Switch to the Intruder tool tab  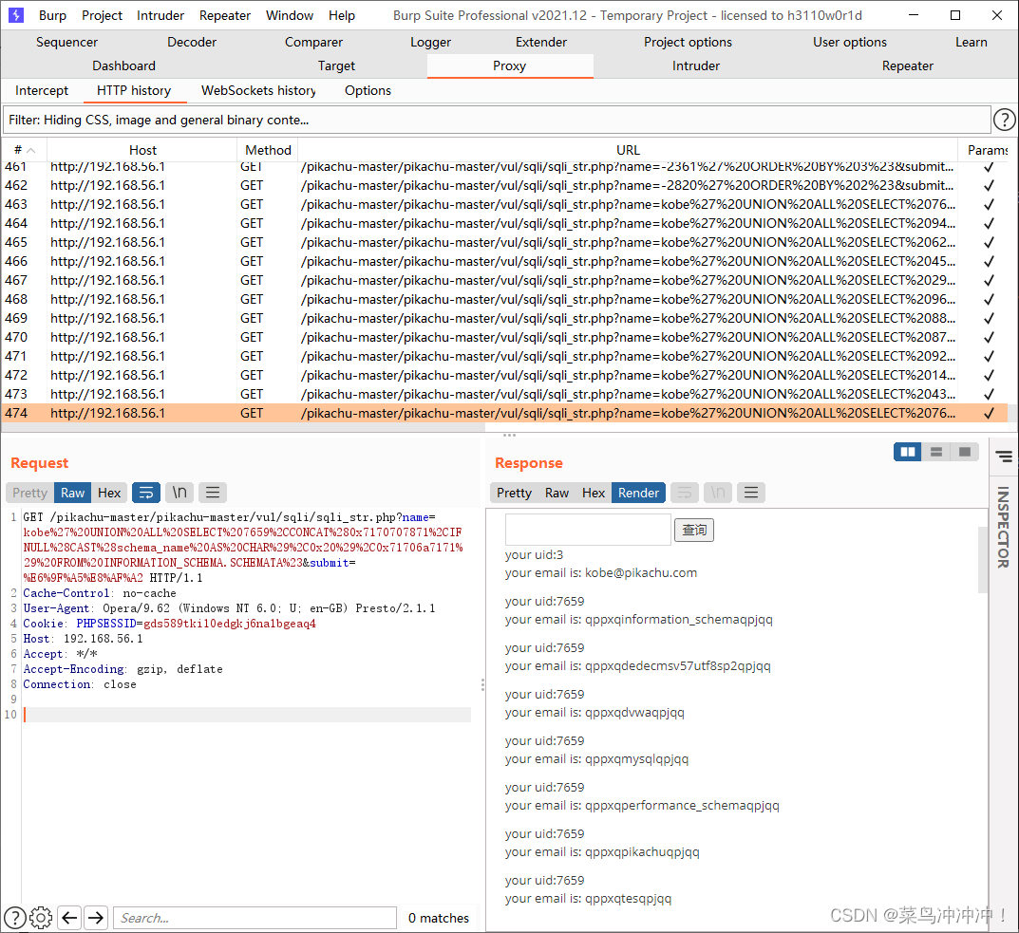click(x=696, y=65)
